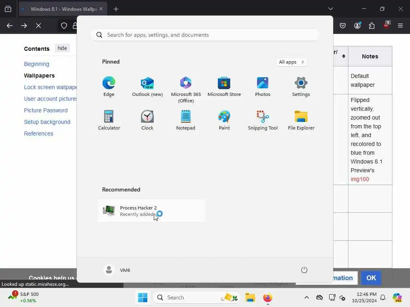Open the Paint app

[224, 120]
